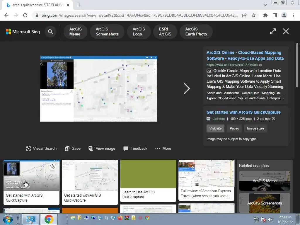300x225 pixels.
Task: Select the ArcGIS Meme suggestion chip
Action: [x=75, y=32]
